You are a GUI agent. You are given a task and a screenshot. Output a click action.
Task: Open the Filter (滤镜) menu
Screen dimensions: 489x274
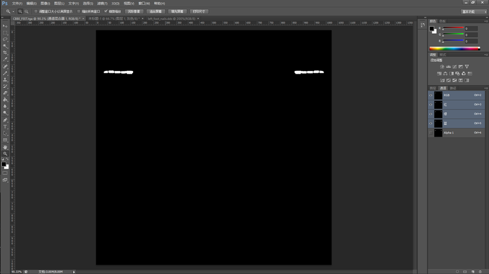pos(102,3)
